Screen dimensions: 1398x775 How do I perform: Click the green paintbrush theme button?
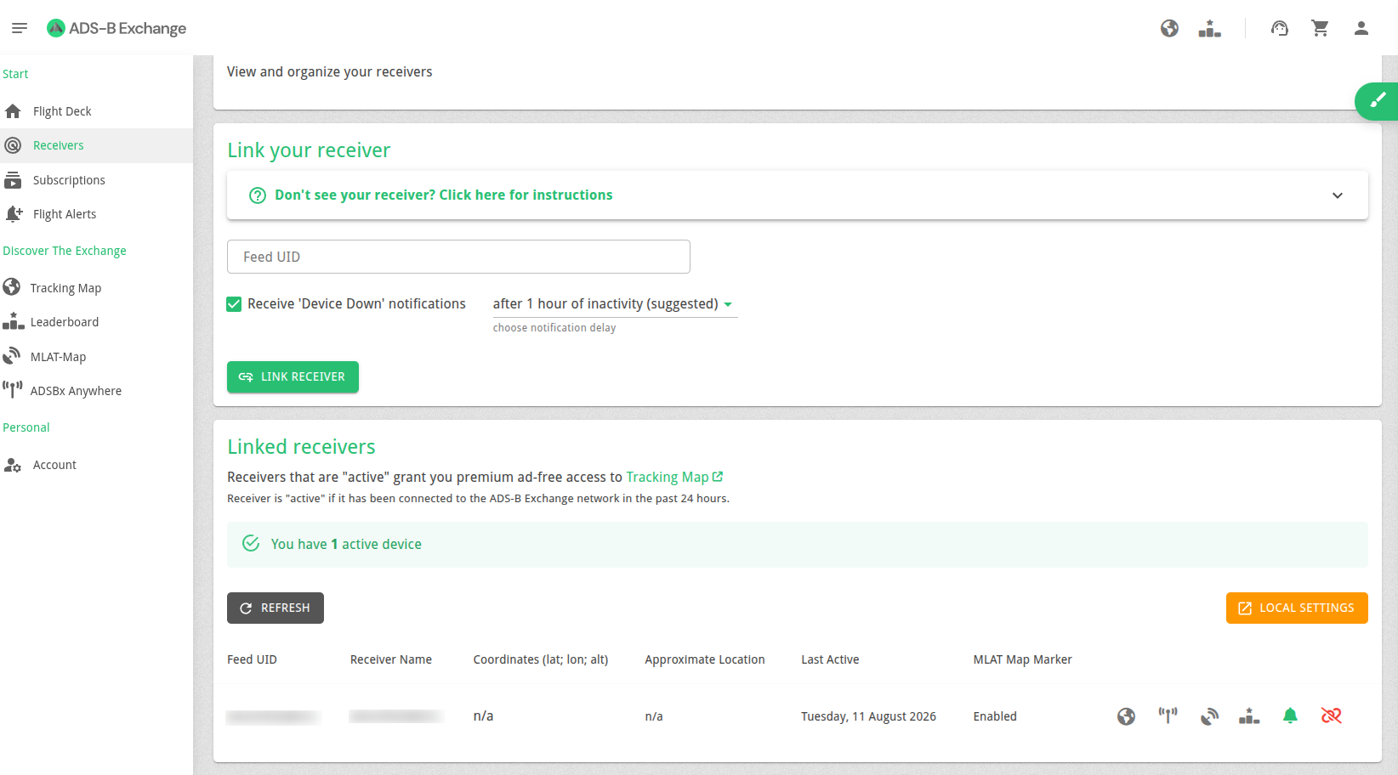click(x=1378, y=101)
